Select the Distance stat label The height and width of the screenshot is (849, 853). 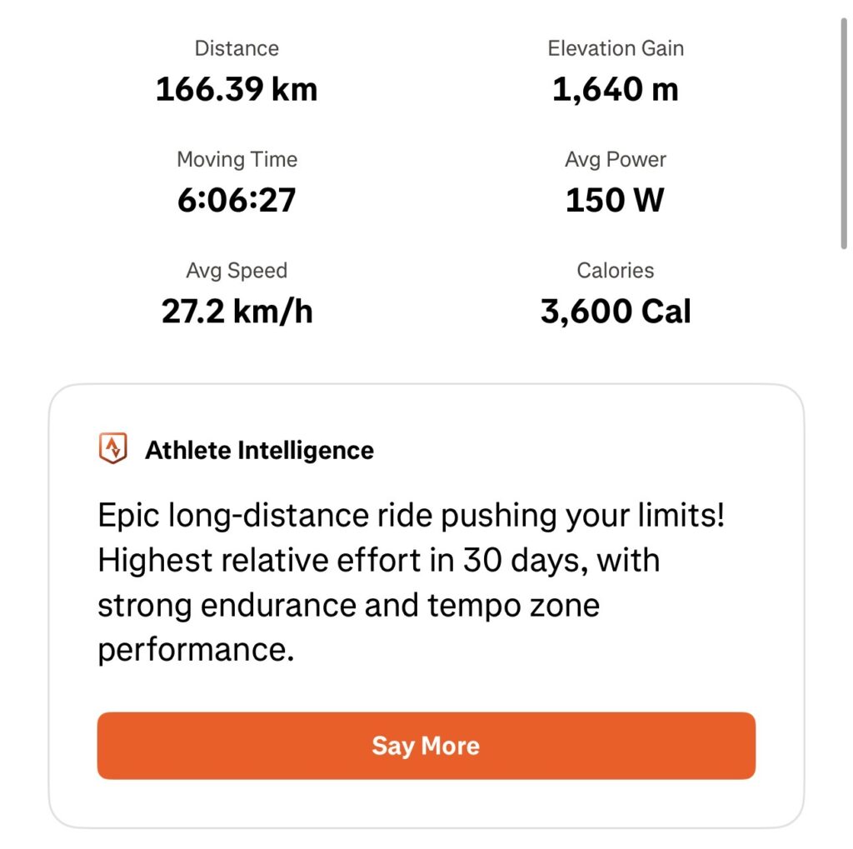pyautogui.click(x=237, y=48)
